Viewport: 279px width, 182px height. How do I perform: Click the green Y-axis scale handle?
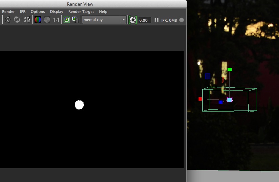click(x=230, y=69)
